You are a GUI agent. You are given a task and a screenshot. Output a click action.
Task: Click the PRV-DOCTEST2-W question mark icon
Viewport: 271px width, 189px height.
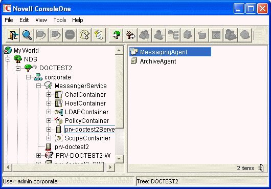49,155
